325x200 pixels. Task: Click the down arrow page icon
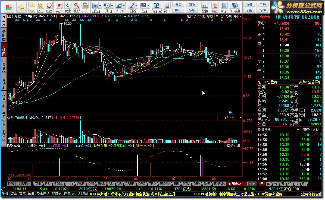(32, 10)
